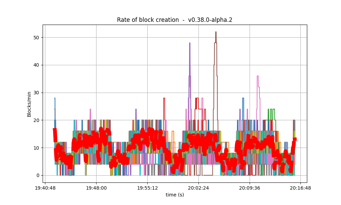Click the purple spike reaching 48 blocks/min
The image size is (341, 205).
coord(190,44)
